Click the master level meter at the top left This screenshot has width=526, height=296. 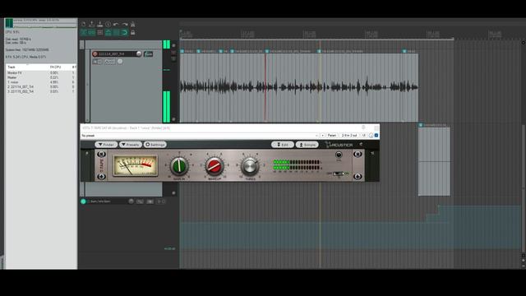point(9,23)
